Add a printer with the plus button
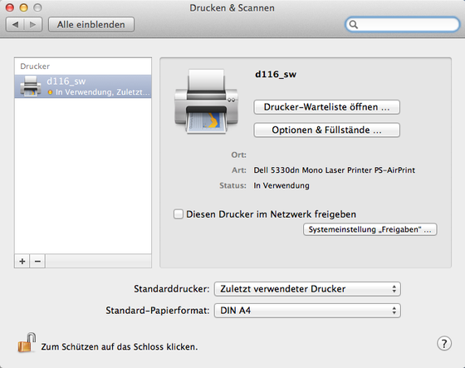The image size is (465, 368). click(22, 261)
